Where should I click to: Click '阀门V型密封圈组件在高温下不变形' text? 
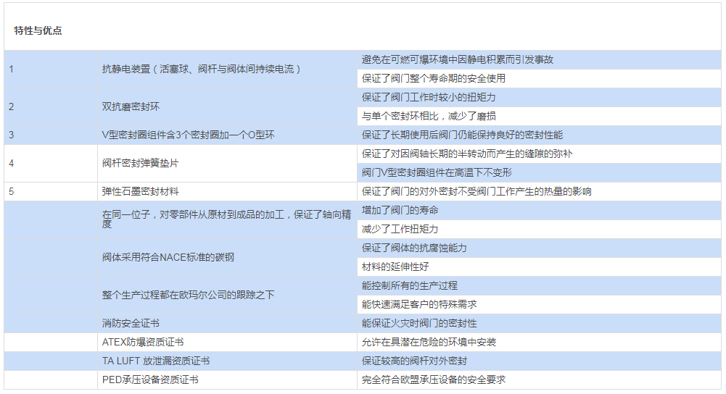click(x=437, y=172)
